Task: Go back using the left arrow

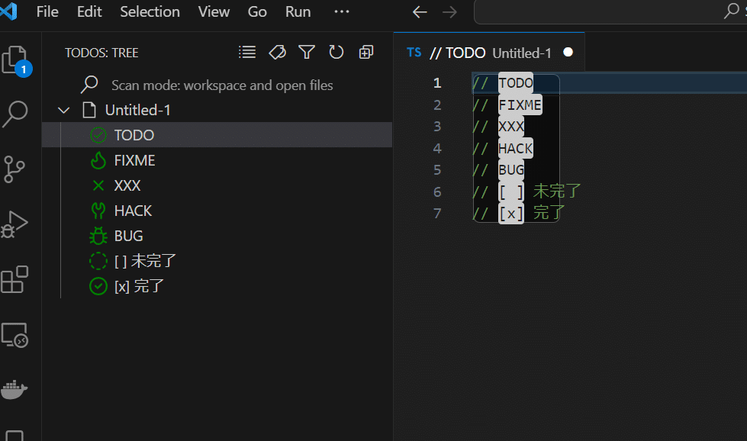Action: click(420, 12)
